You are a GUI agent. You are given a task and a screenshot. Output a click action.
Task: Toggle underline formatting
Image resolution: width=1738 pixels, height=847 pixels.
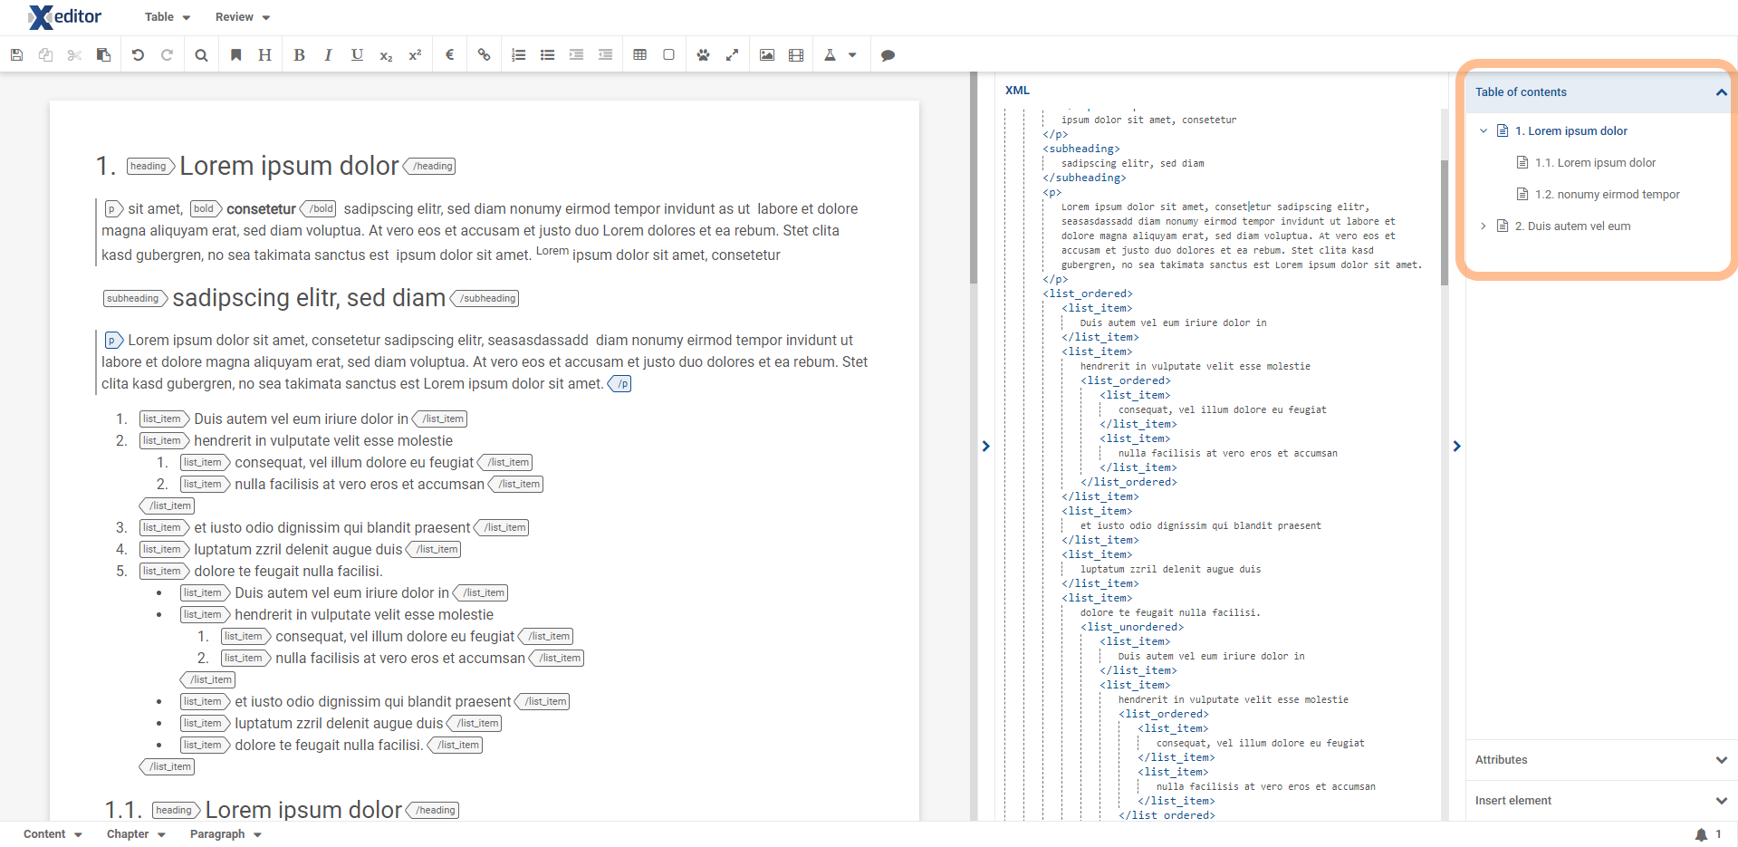pos(357,55)
